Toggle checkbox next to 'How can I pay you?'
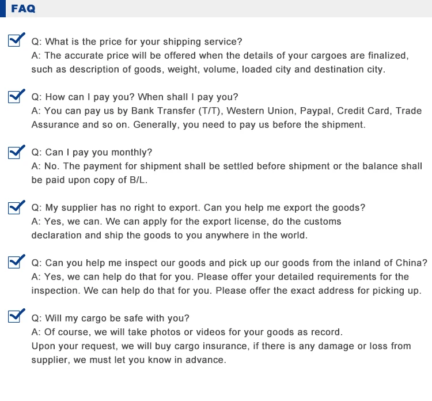This screenshot has width=432, height=401. tap(15, 97)
